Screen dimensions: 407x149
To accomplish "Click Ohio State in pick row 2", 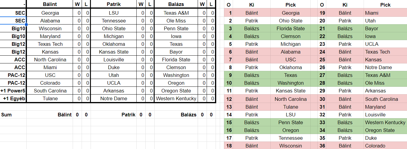I will click(290, 21).
